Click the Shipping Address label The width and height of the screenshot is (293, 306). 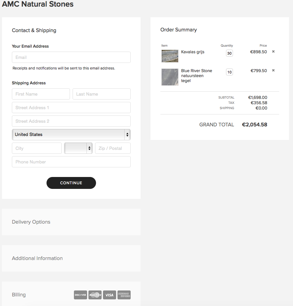tap(29, 83)
